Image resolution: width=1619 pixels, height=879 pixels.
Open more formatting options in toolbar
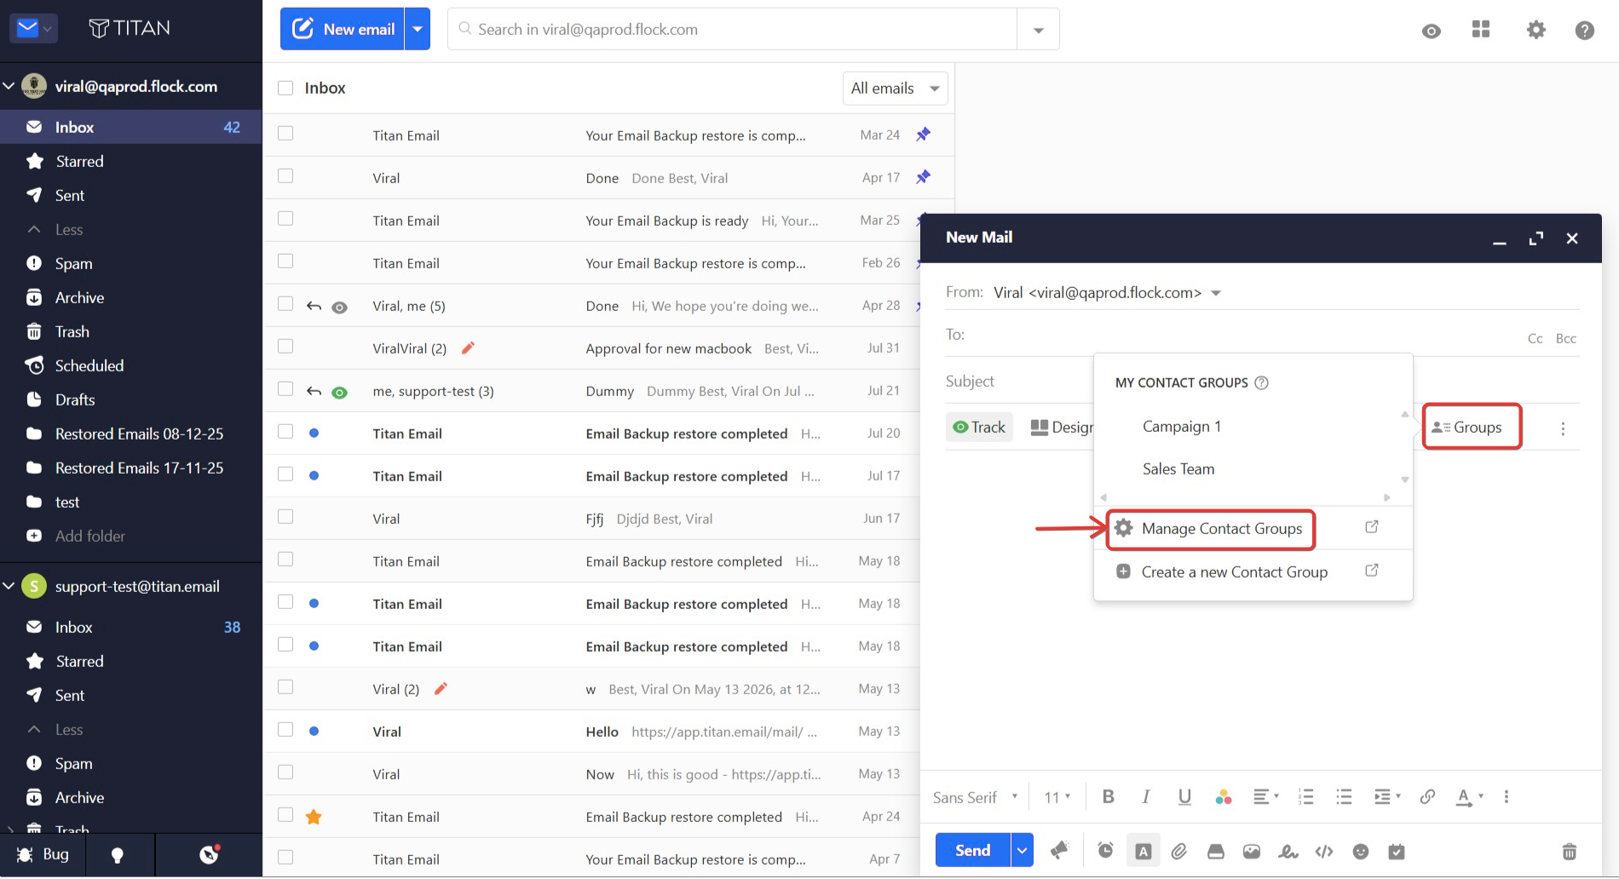click(x=1507, y=796)
